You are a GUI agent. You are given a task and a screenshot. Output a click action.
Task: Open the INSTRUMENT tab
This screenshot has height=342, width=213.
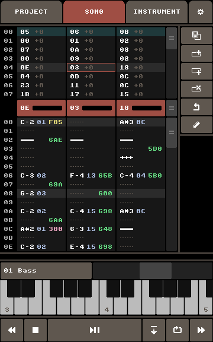[x=157, y=12]
